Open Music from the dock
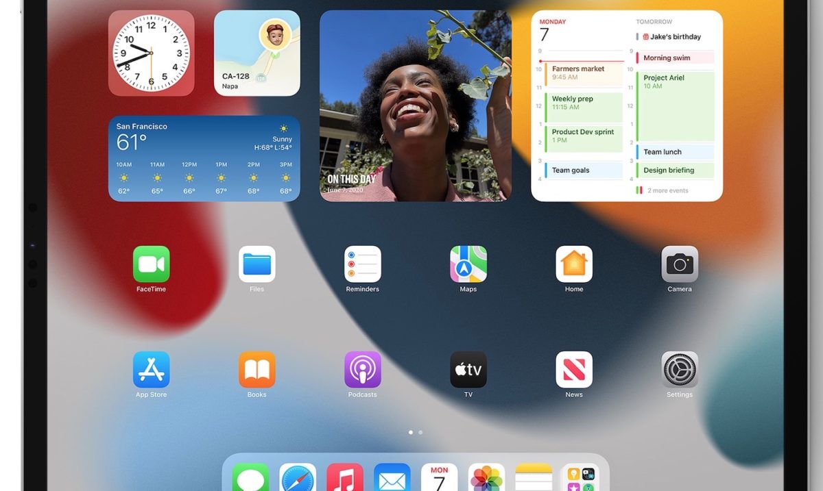Screen dimensions: 823x491 (345, 478)
